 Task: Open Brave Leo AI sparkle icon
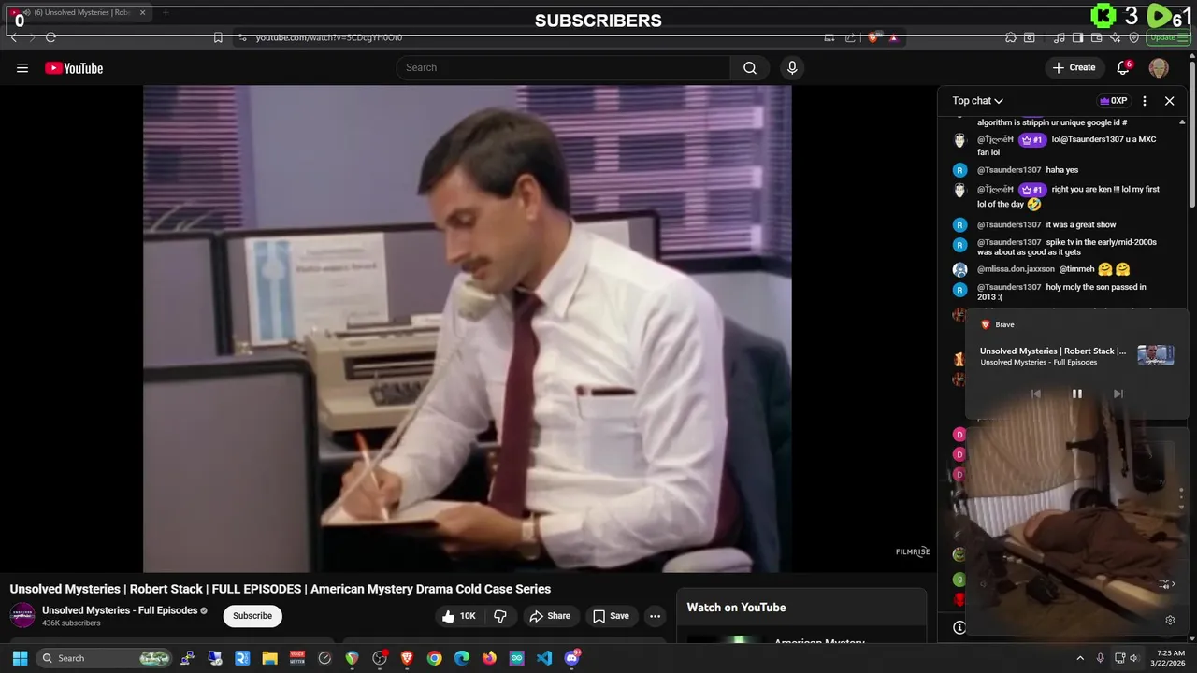point(1115,37)
